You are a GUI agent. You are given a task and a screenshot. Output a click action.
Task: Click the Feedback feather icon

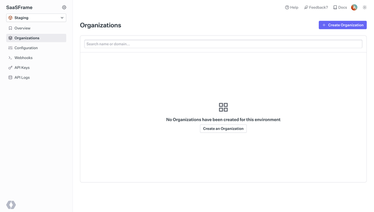click(306, 8)
